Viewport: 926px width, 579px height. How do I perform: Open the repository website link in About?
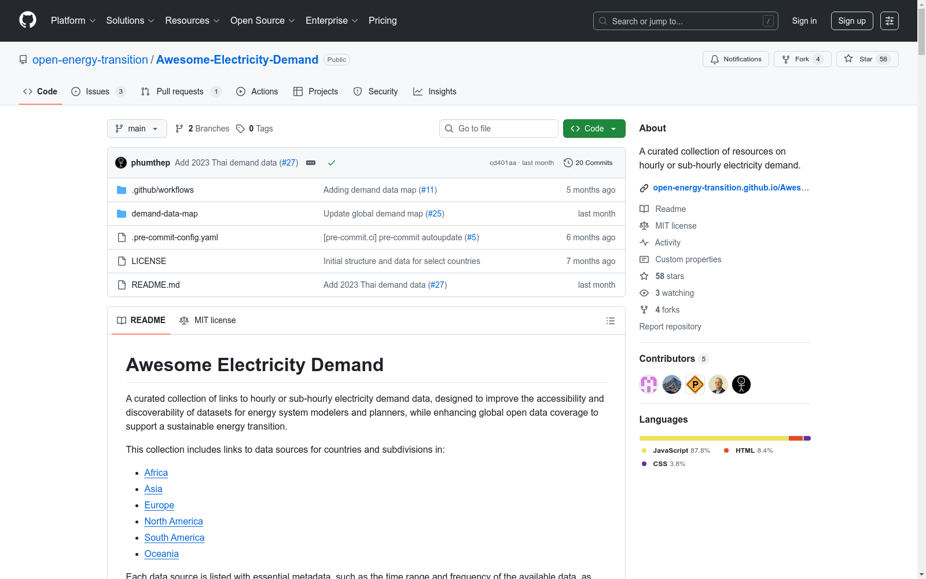pos(731,188)
